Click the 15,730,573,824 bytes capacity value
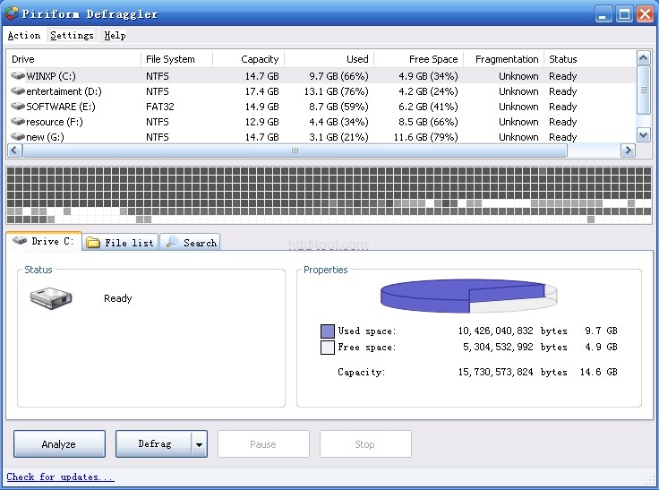The width and height of the screenshot is (659, 490). pyautogui.click(x=512, y=372)
